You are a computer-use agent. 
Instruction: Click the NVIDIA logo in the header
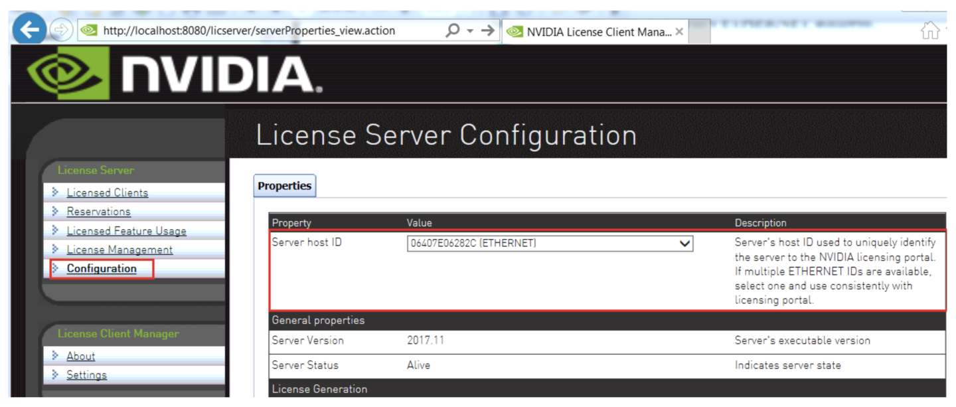coord(174,75)
